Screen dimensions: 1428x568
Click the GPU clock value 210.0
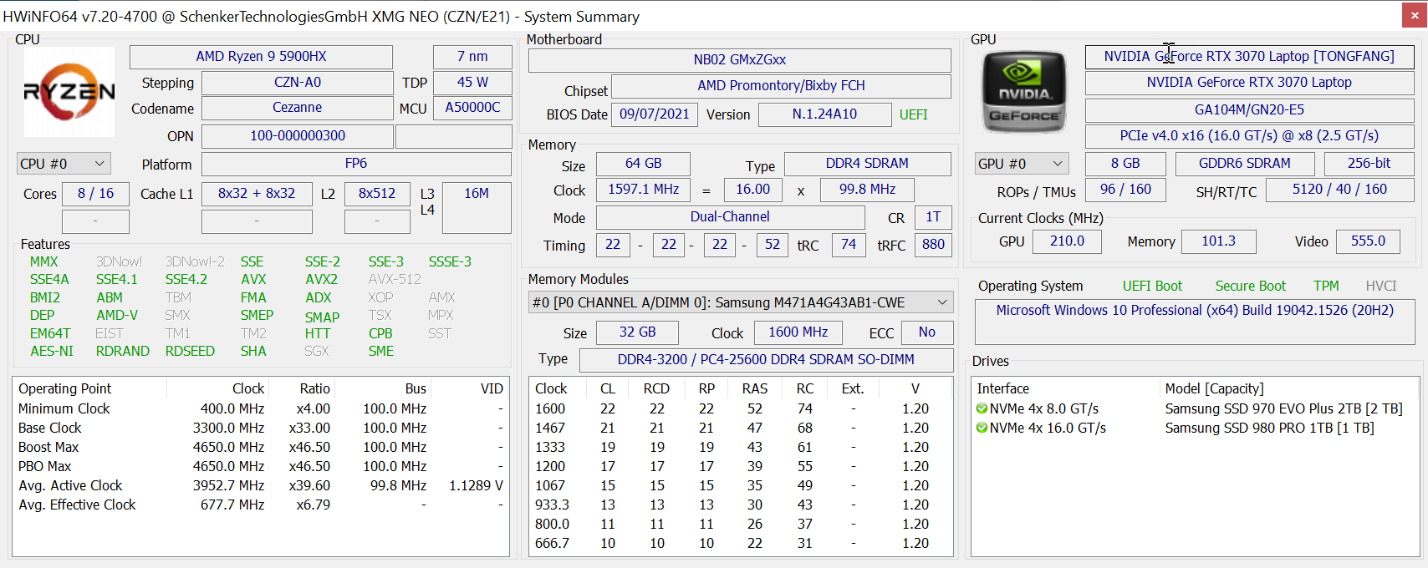1067,241
